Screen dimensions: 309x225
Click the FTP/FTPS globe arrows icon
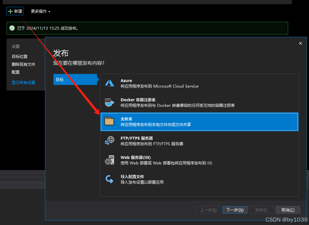[110, 141]
